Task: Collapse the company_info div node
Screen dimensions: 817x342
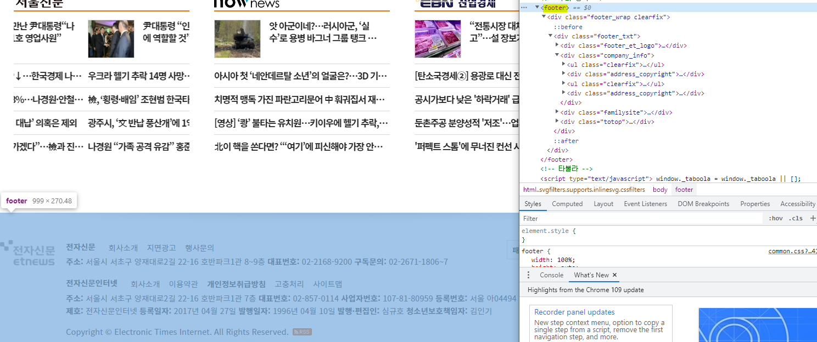Action: click(557, 55)
